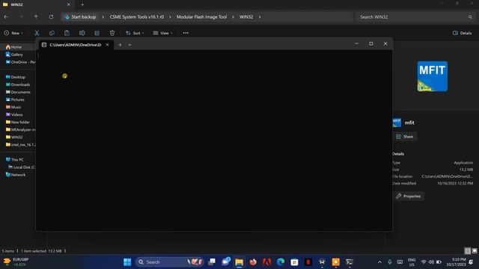This screenshot has width=479, height=269.
Task: Add a new Explorer tab
Action: click(x=82, y=4)
